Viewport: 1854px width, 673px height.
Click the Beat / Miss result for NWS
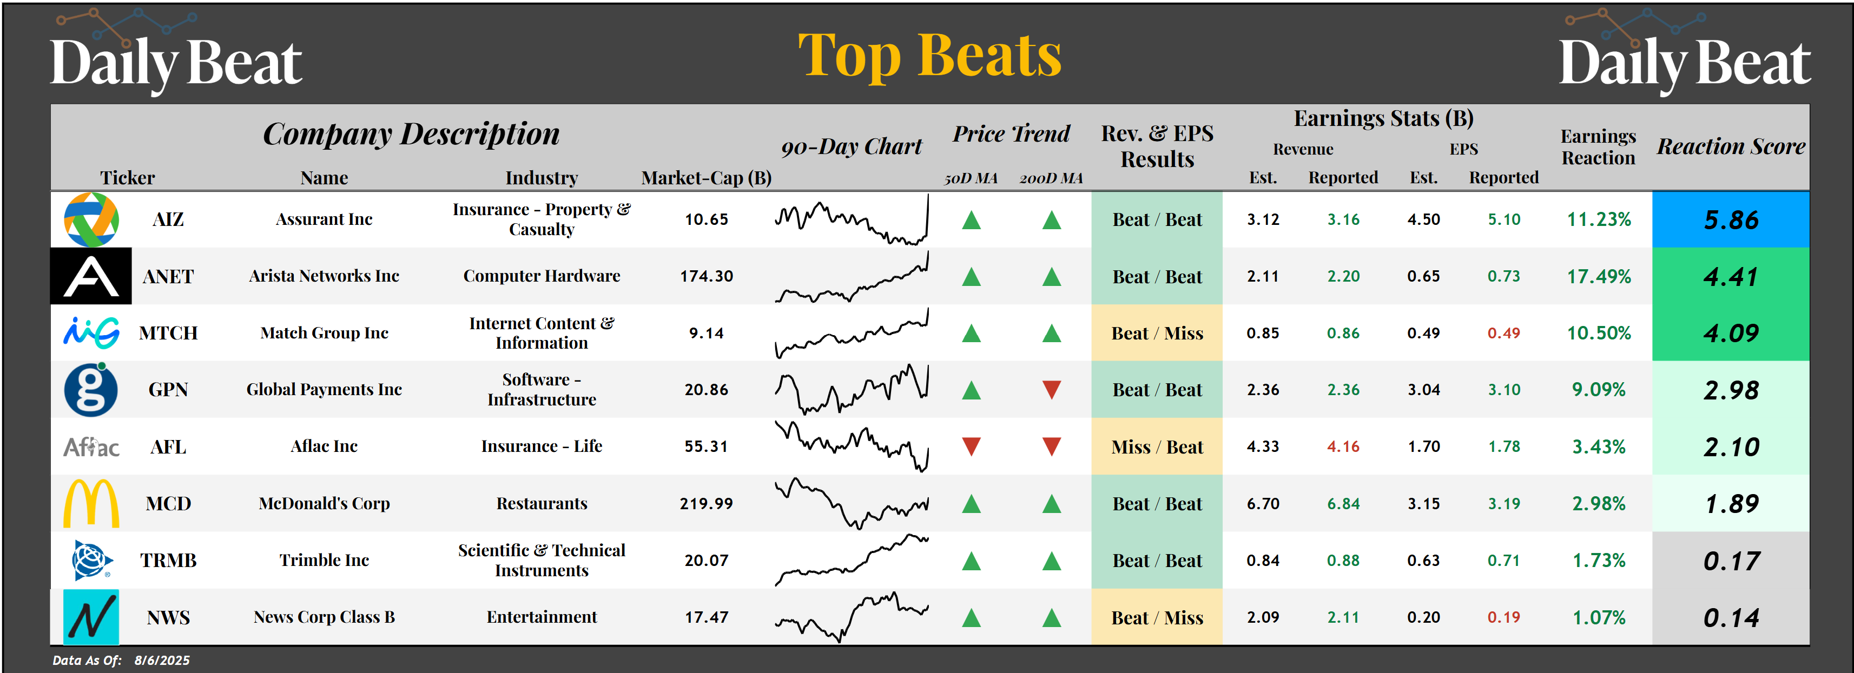pyautogui.click(x=1157, y=618)
